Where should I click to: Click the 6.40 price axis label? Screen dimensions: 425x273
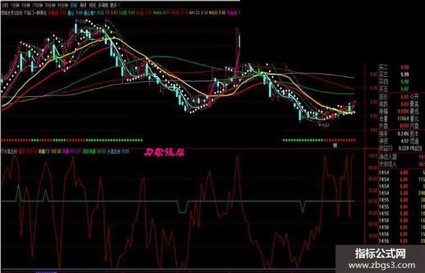pos(373,74)
